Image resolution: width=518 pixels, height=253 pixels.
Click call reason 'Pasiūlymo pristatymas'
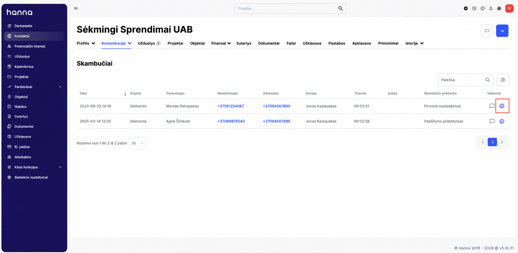click(443, 121)
